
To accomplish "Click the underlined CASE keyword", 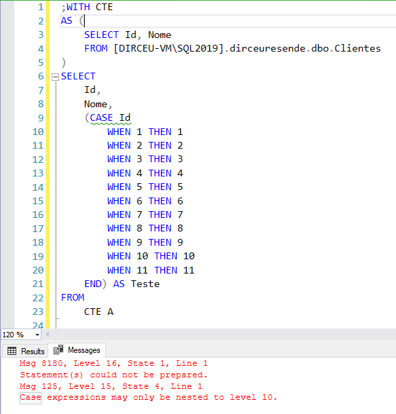I will point(101,118).
